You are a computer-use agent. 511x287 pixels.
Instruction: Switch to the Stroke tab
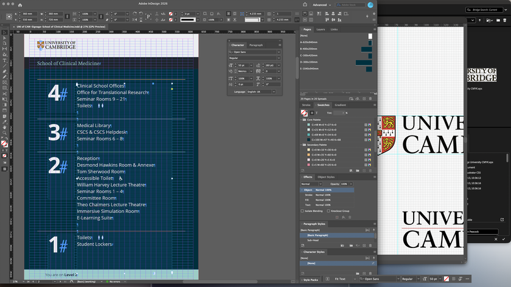[x=306, y=105]
